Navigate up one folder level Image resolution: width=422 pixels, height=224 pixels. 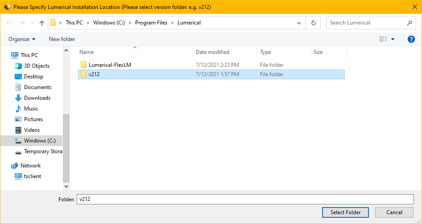[x=42, y=23]
